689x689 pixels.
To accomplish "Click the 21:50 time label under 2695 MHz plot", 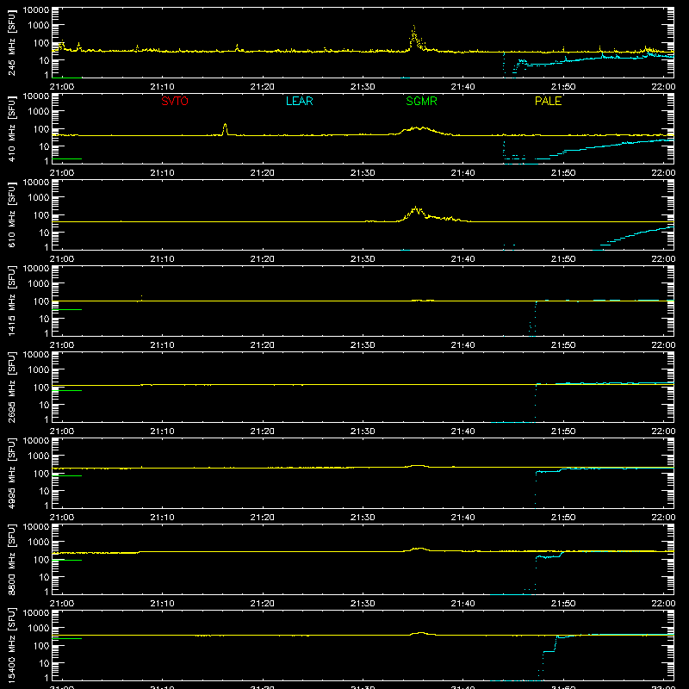I will point(563,431).
